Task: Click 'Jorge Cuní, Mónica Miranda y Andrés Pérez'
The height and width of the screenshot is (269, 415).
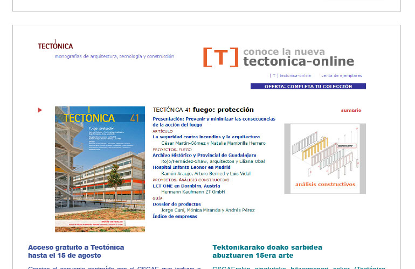Action: coord(207,210)
